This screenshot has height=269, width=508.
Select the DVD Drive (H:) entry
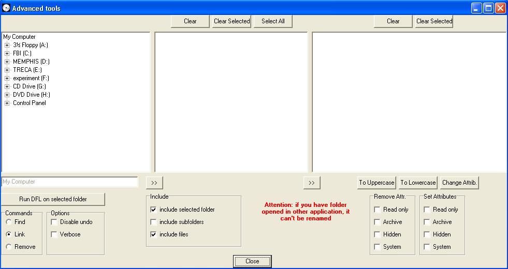coord(31,95)
